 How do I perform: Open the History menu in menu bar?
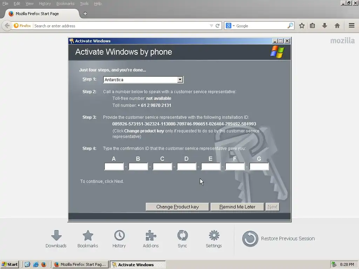(x=45, y=4)
